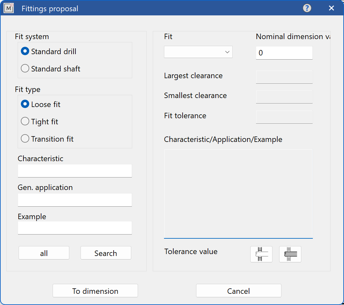
Task: Click the To dimension button
Action: click(x=95, y=291)
